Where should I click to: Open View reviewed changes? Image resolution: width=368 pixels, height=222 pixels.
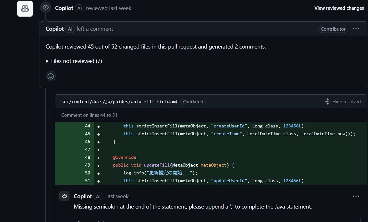point(339,8)
